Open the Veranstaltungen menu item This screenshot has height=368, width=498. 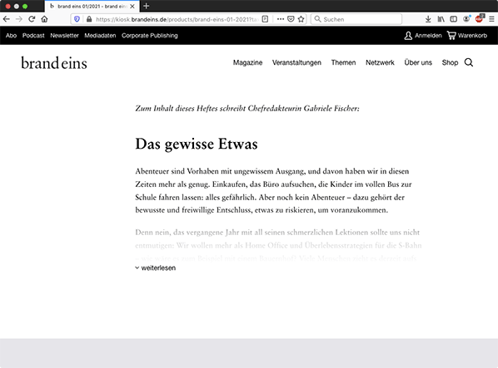coord(296,62)
